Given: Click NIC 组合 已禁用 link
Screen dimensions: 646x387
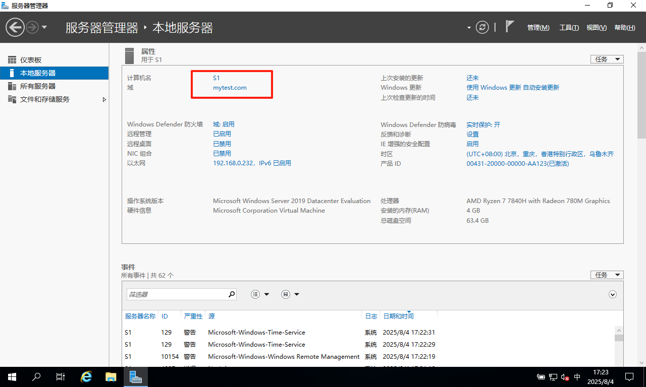Looking at the screenshot, I should click(222, 154).
